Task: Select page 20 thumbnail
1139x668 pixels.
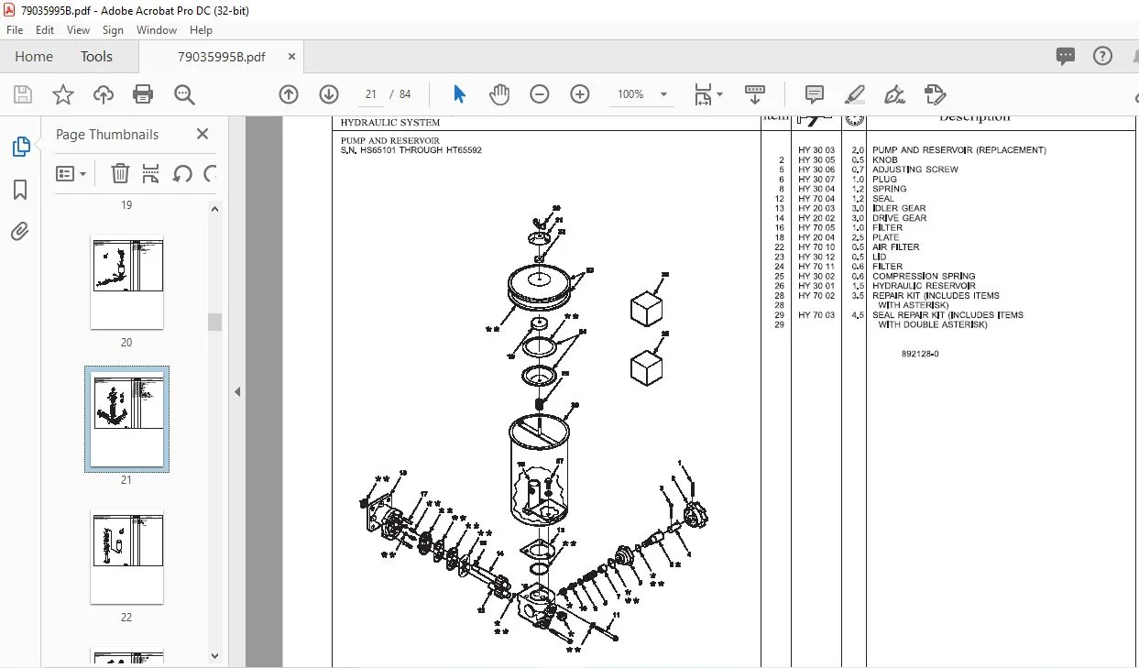Action: click(x=127, y=282)
